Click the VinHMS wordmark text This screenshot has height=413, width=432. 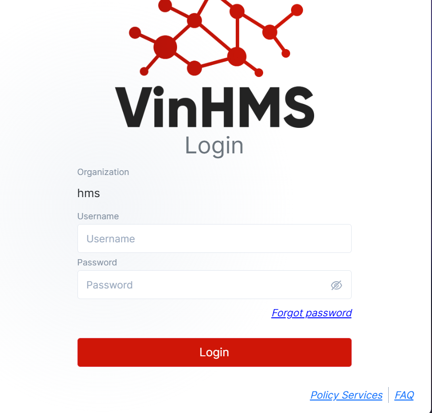click(x=215, y=107)
